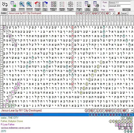
Task: Click the row 19 number header
Action: pyautogui.click(x=2, y=106)
